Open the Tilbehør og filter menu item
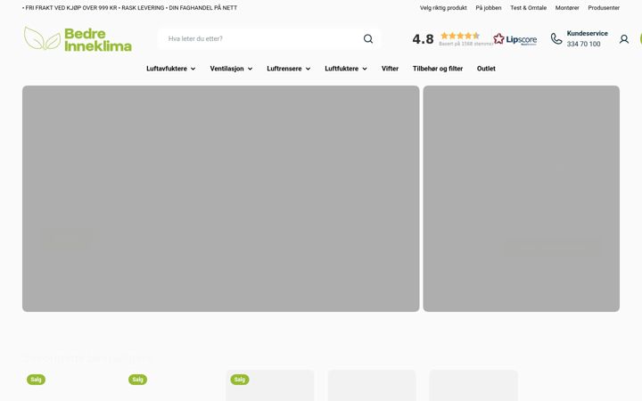The height and width of the screenshot is (401, 642). [x=438, y=69]
